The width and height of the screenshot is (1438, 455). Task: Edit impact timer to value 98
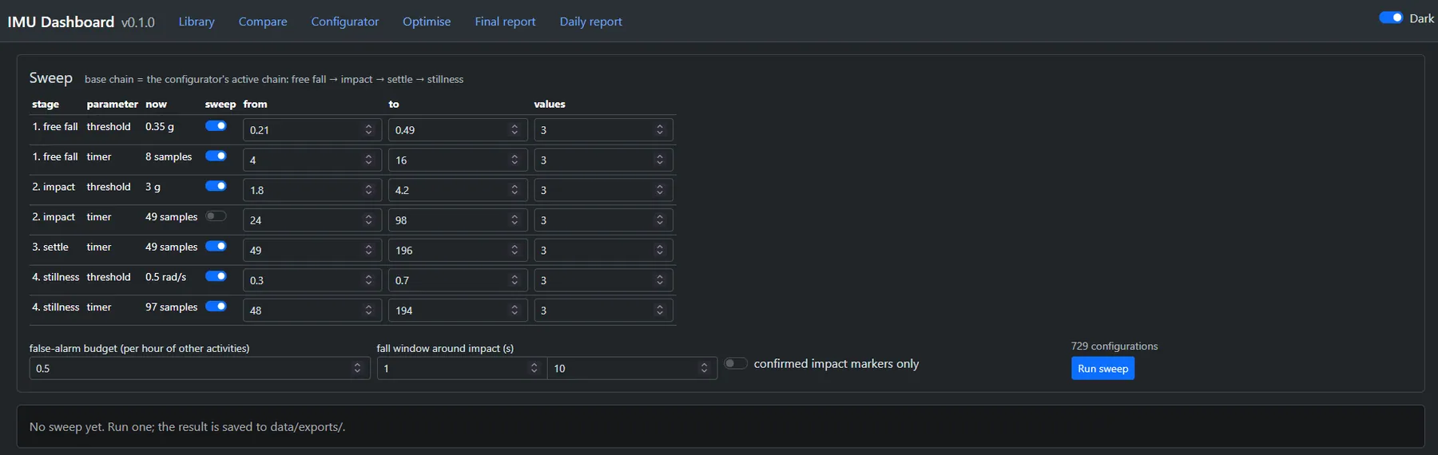point(458,220)
